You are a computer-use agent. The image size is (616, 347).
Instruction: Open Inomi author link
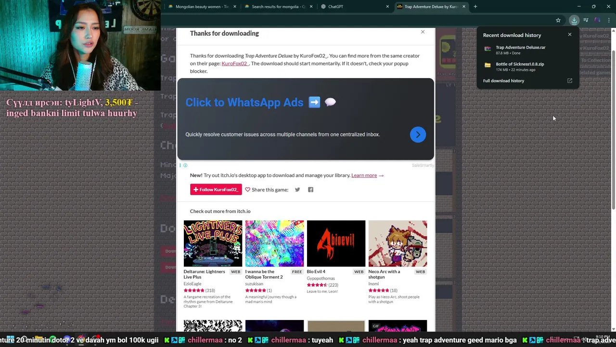click(373, 284)
